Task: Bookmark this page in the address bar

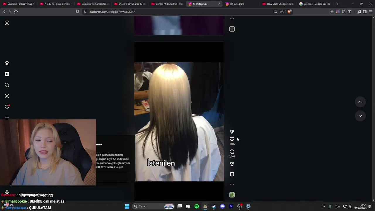Action: click(77, 12)
